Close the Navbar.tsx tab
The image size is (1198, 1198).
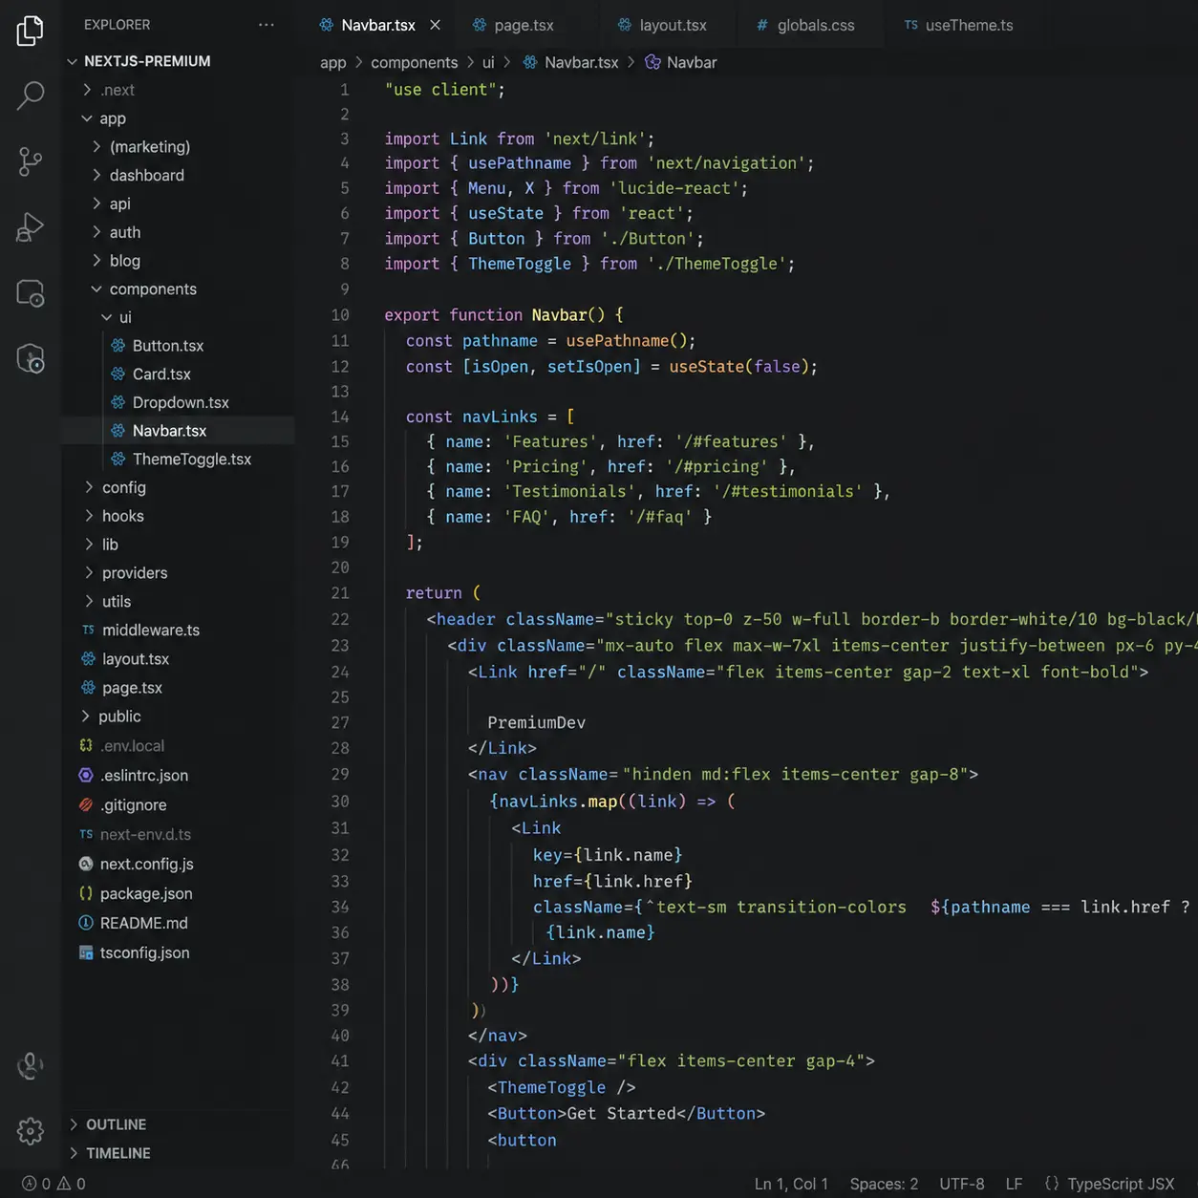(x=435, y=25)
